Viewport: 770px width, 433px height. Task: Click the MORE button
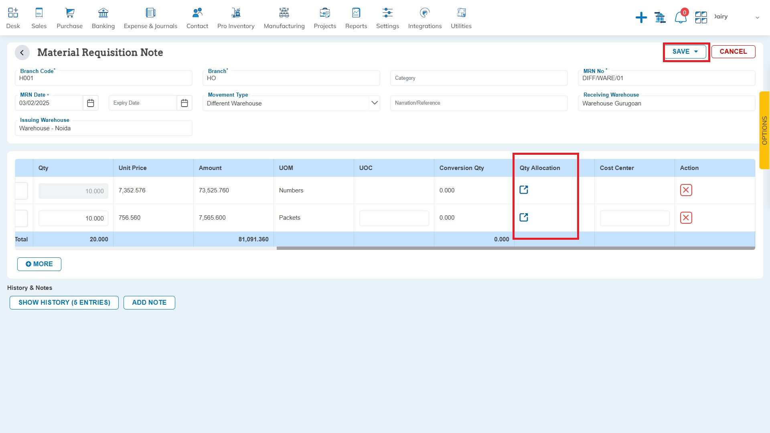pyautogui.click(x=39, y=264)
